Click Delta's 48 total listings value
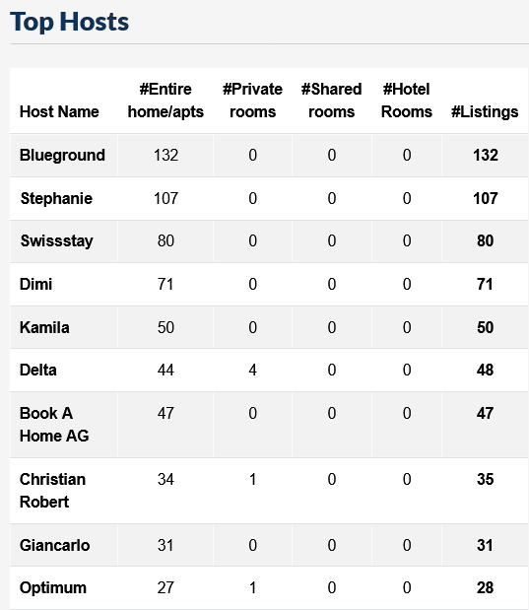This screenshot has height=610, width=529. pos(485,370)
